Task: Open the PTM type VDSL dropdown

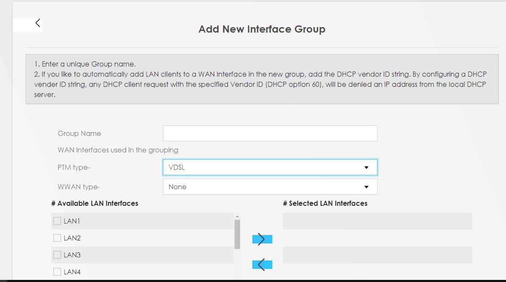Action: pyautogui.click(x=270, y=167)
